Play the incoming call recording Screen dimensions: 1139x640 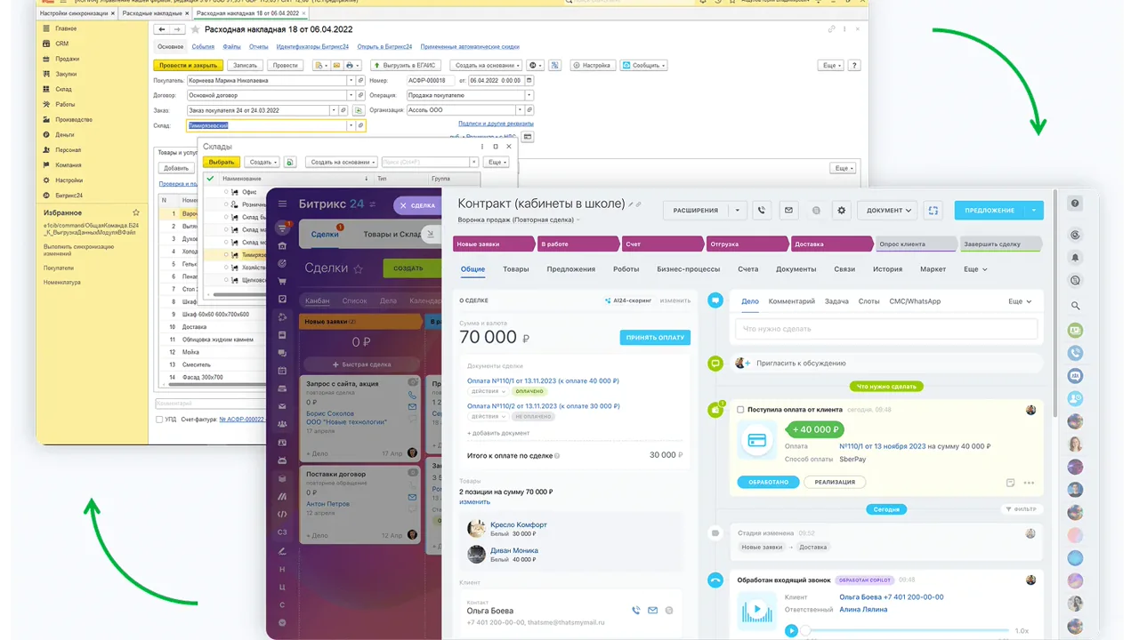point(791,630)
